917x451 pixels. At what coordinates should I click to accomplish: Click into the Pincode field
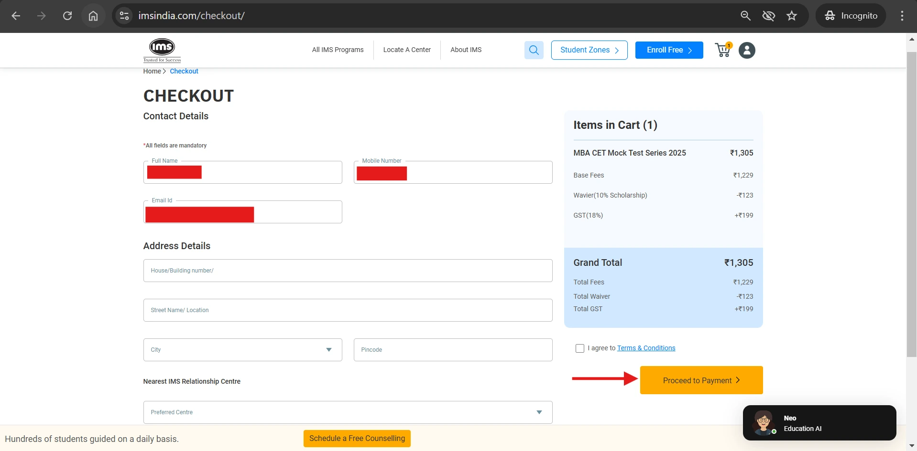[453, 350]
